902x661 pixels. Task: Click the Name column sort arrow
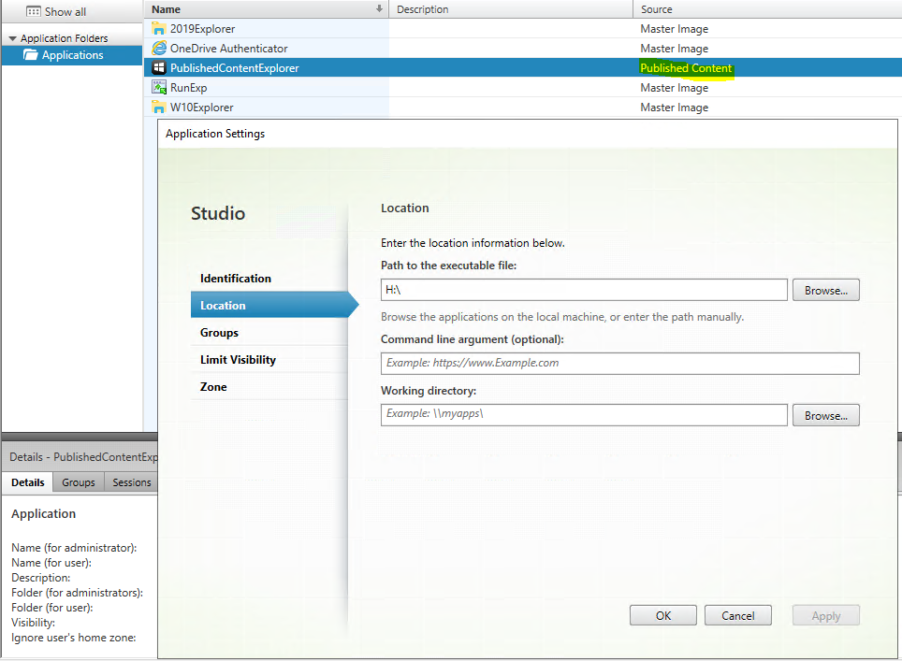(x=379, y=9)
